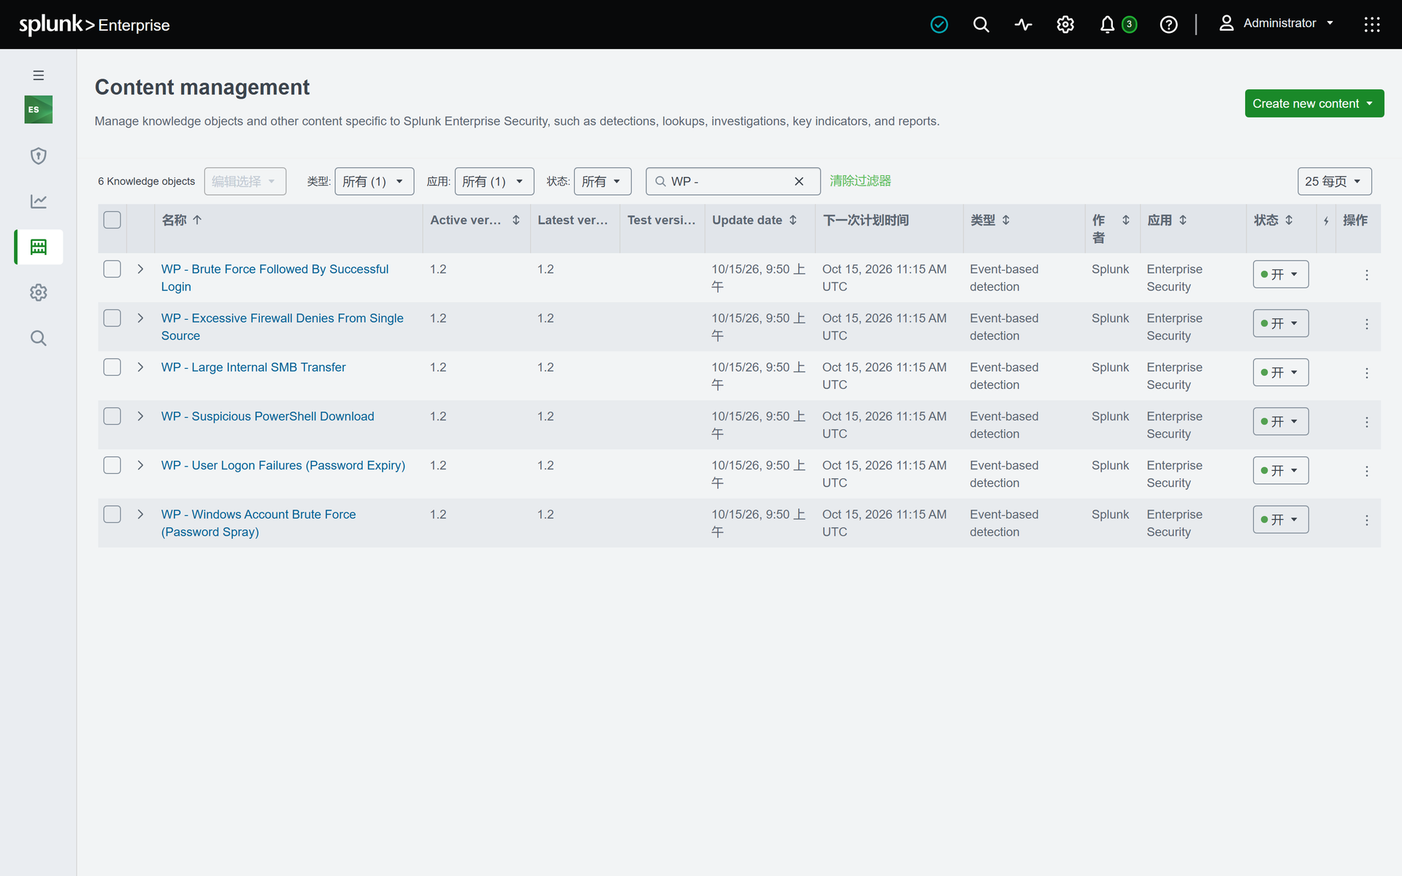
Task: Open the sidebar search magnifier icon
Action: (39, 338)
